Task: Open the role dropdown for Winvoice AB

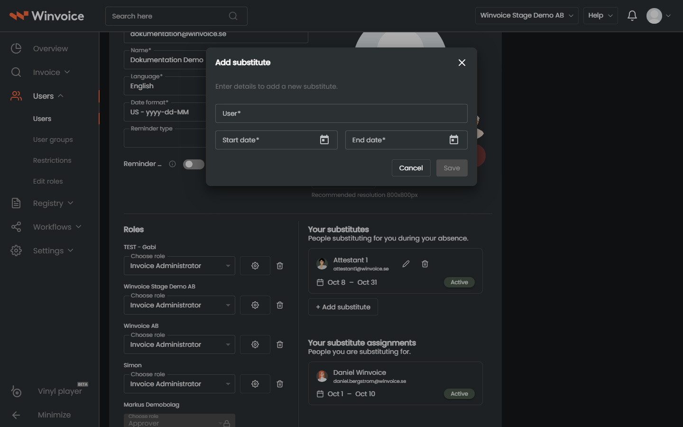Action: pyautogui.click(x=179, y=344)
